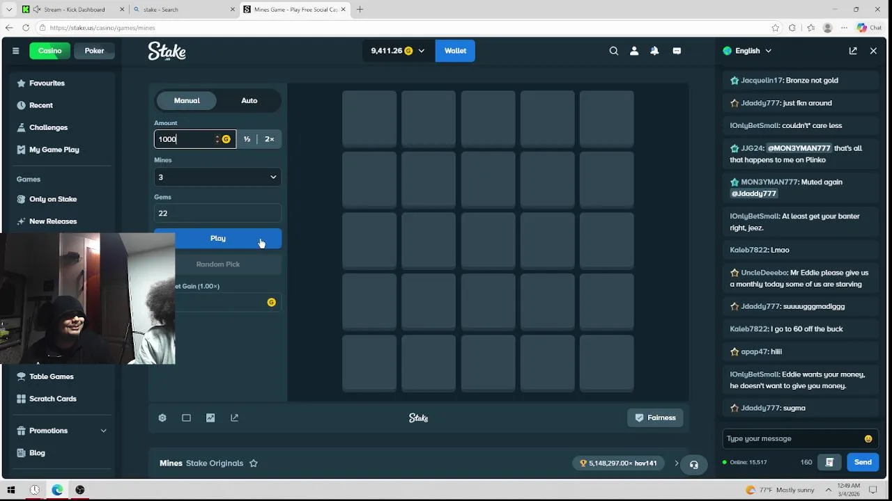
Task: Toggle the chat panel icon in header
Action: pos(677,51)
